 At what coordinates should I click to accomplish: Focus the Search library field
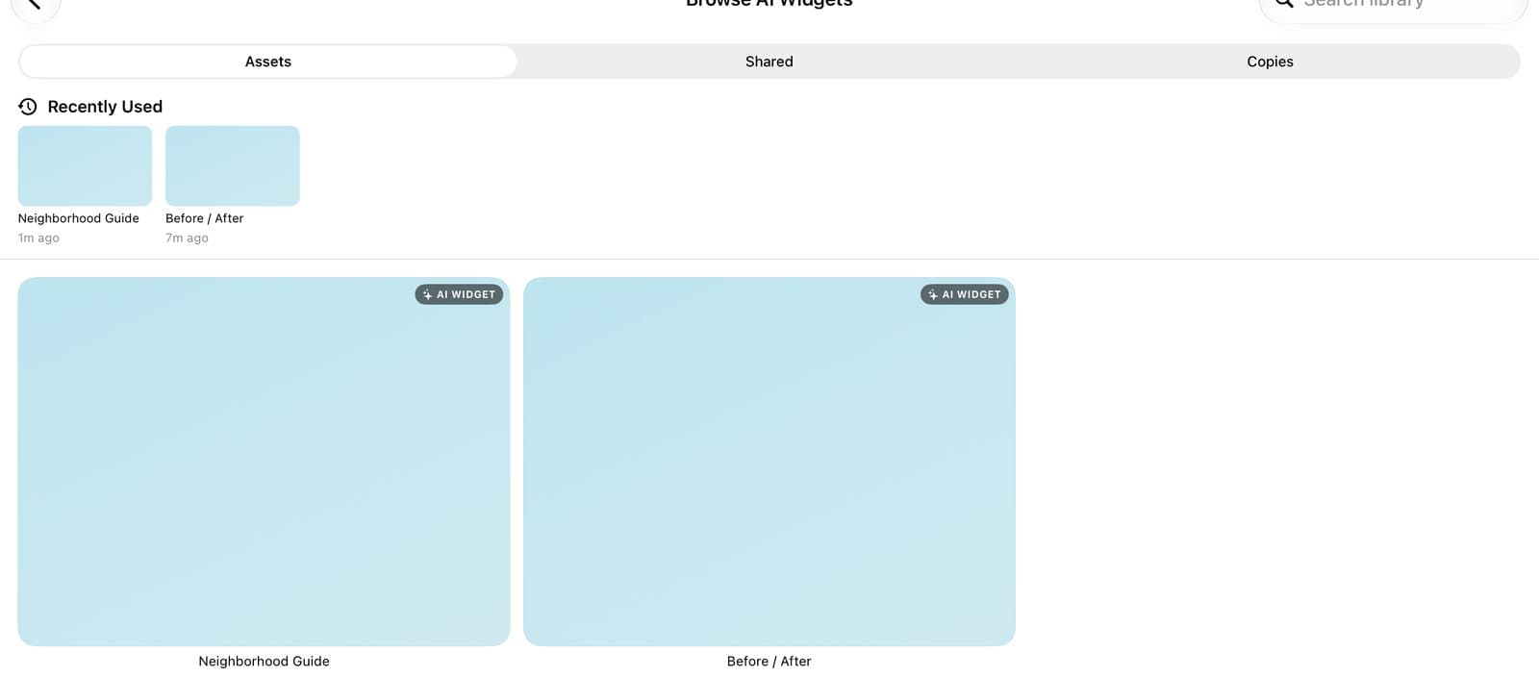pyautogui.click(x=1393, y=5)
